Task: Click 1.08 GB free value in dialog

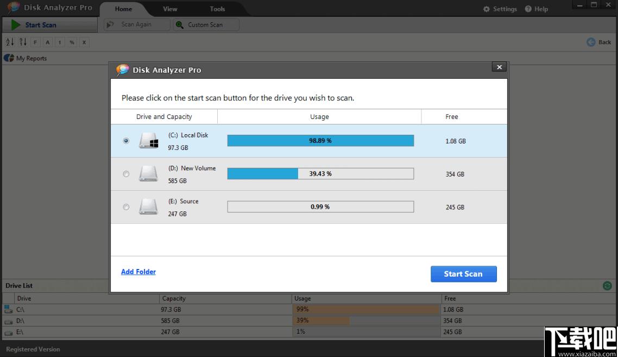Action: [456, 141]
